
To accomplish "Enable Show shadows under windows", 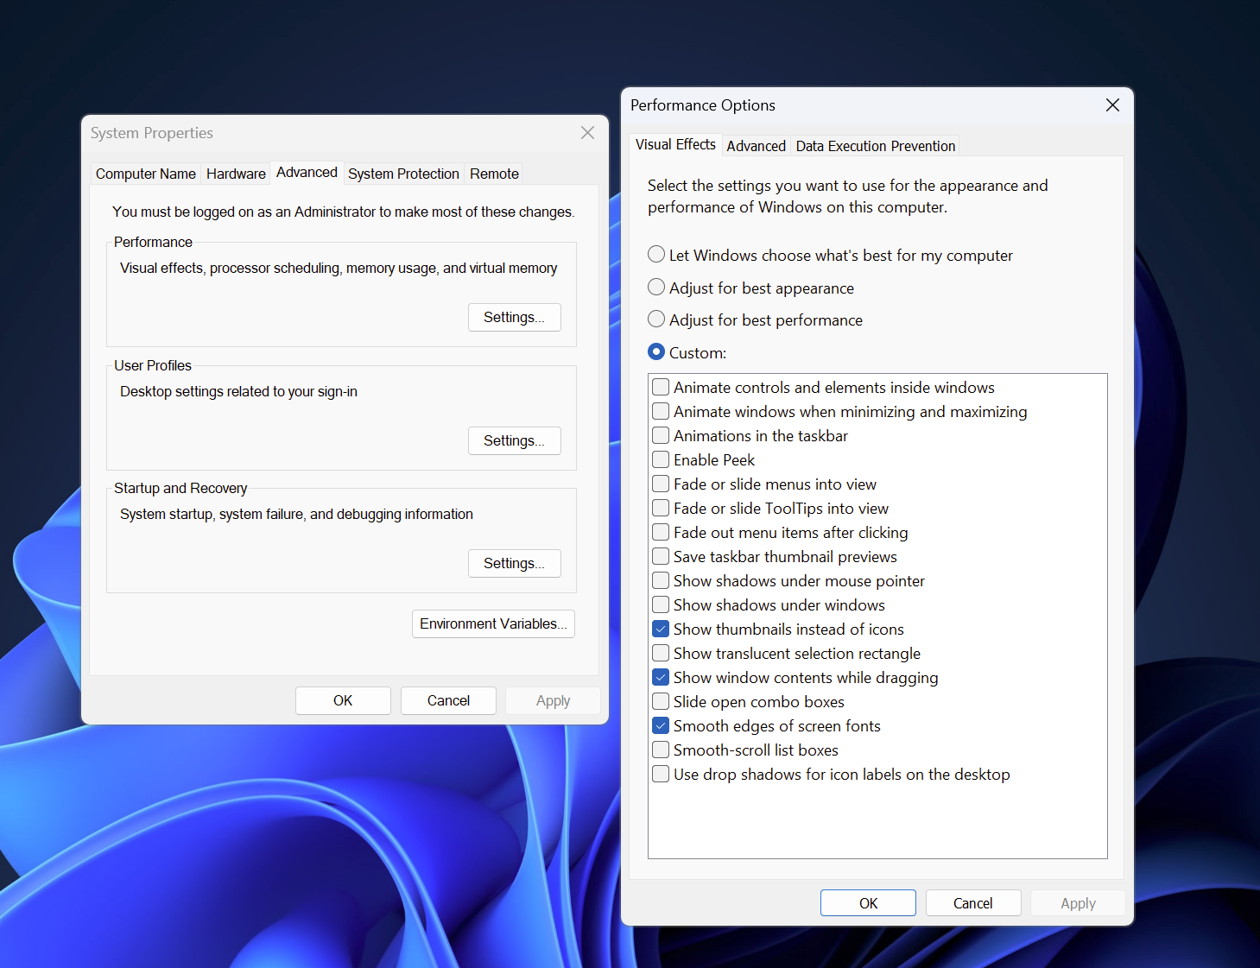I will tap(661, 604).
